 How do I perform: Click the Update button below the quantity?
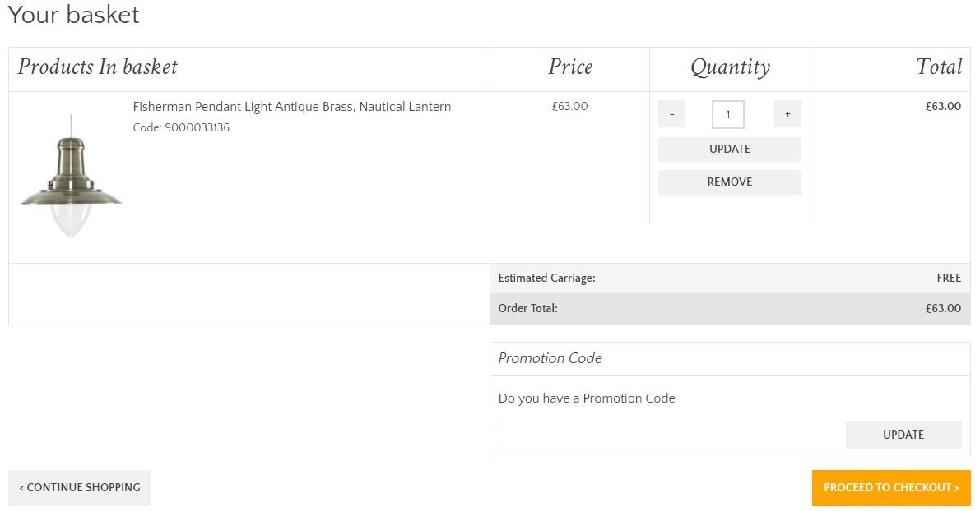(729, 149)
